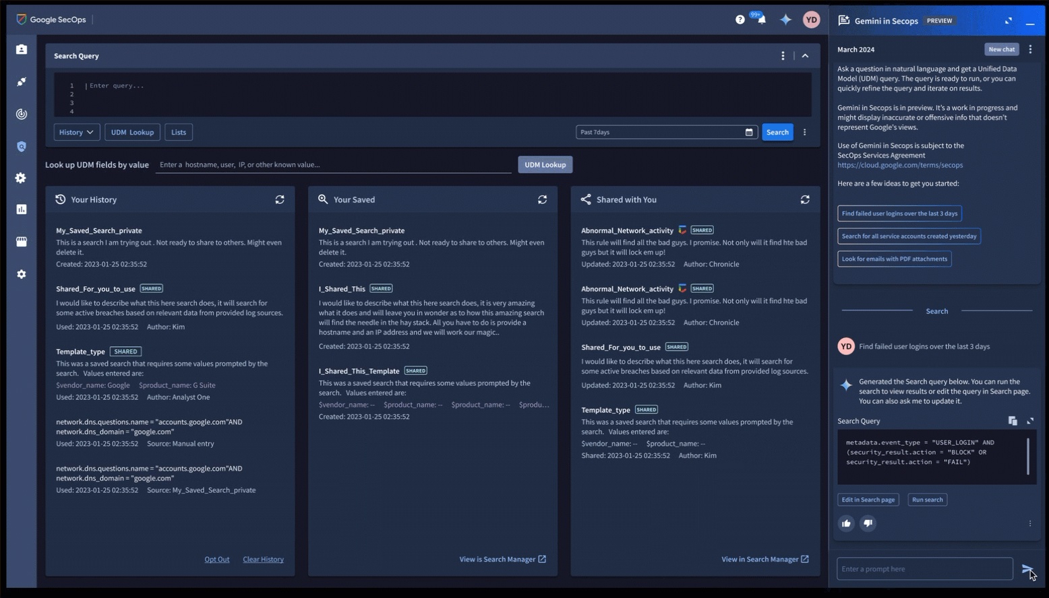
Task: Click Edit in Search page
Action: coord(868,500)
